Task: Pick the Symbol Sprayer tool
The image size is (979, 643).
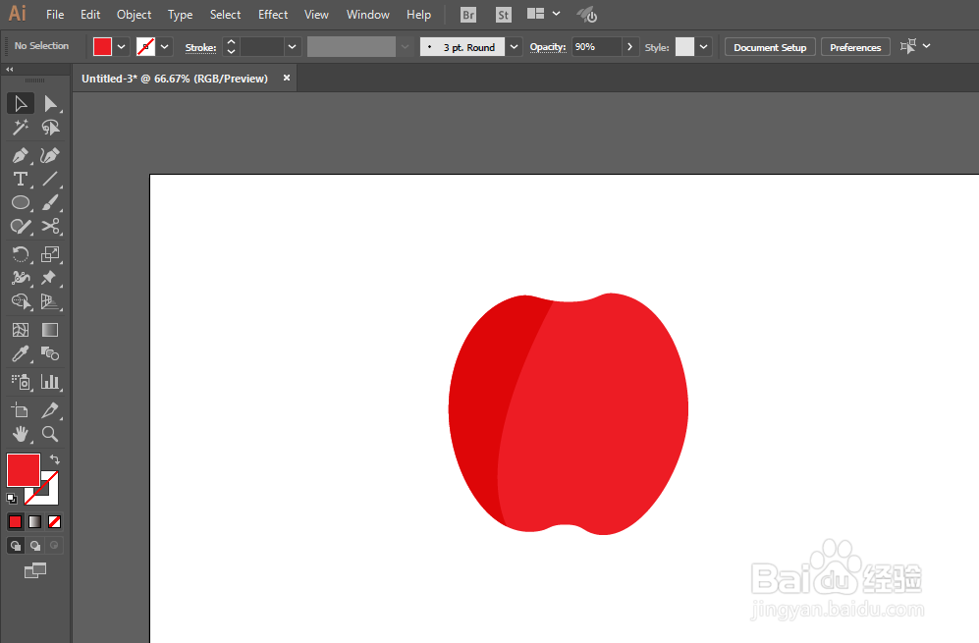Action: 20,382
